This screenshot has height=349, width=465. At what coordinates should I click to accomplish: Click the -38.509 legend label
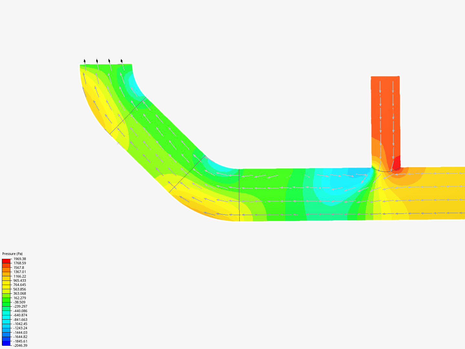[x=19, y=302]
